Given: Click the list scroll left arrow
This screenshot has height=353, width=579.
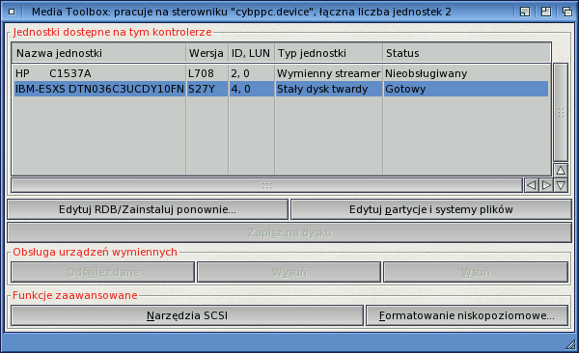Looking at the screenshot, I should click(x=531, y=185).
